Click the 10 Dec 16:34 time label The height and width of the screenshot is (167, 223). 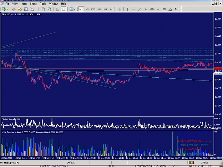click(x=20, y=158)
